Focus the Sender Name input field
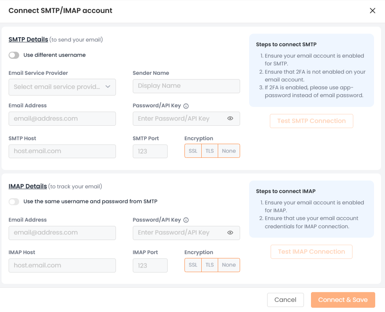This screenshot has width=385, height=312. pos(186,86)
